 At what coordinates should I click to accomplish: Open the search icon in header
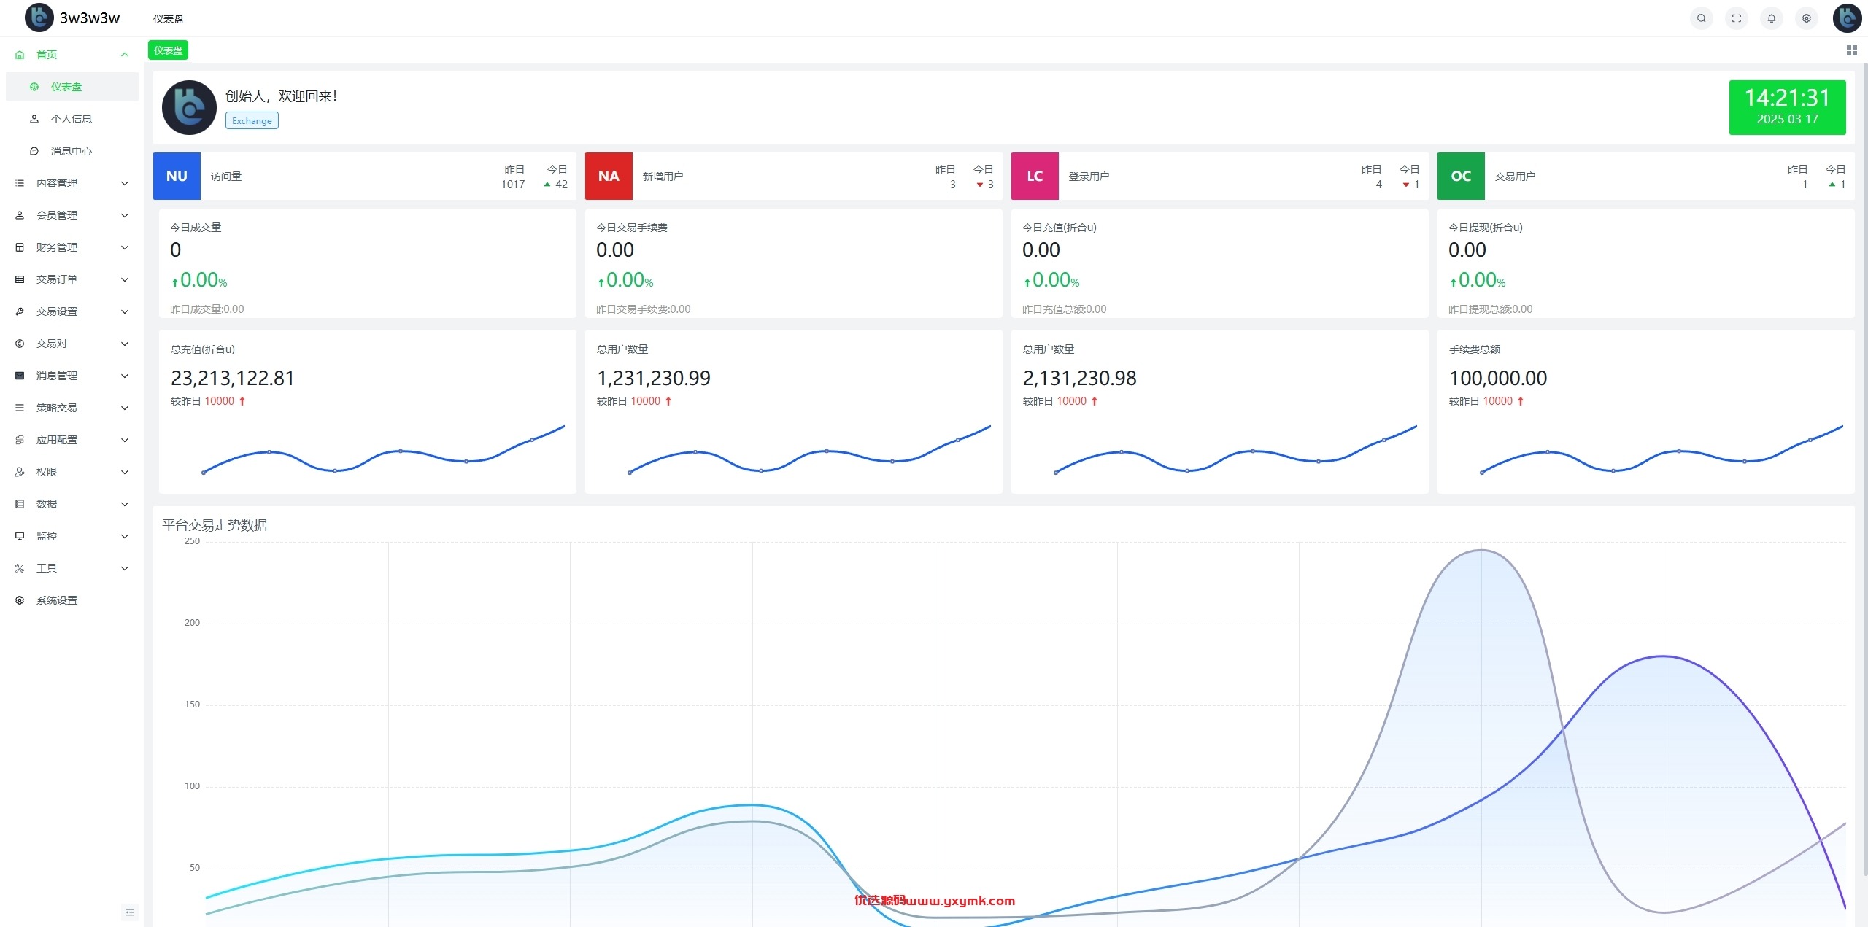click(x=1701, y=18)
